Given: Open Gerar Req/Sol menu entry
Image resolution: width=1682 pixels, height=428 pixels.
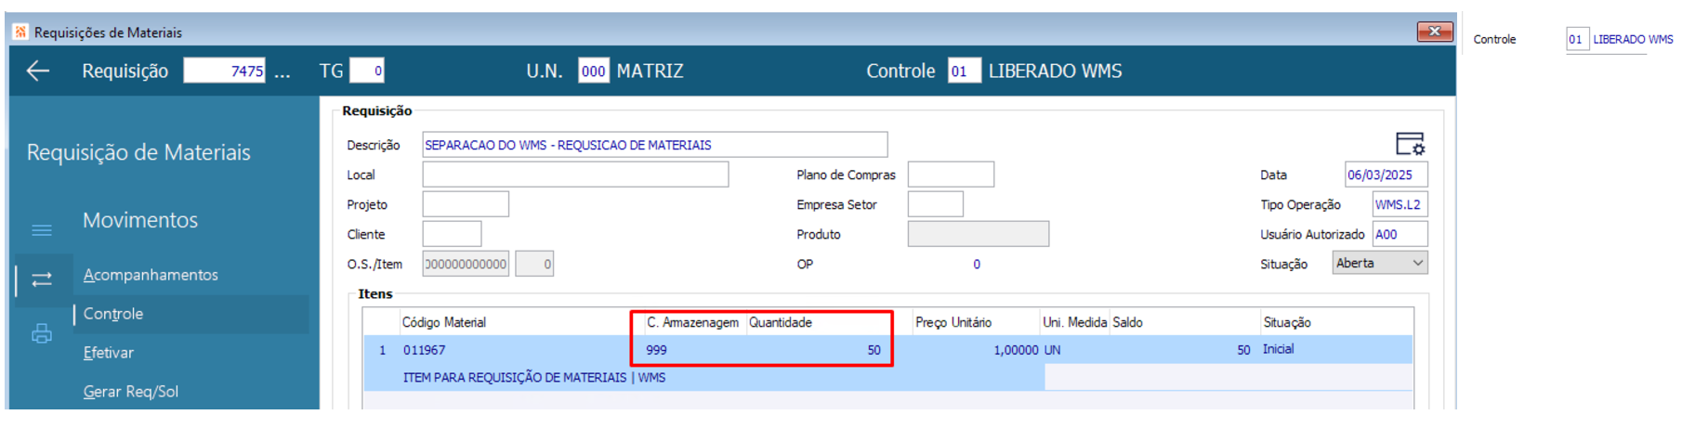Looking at the screenshot, I should (131, 392).
